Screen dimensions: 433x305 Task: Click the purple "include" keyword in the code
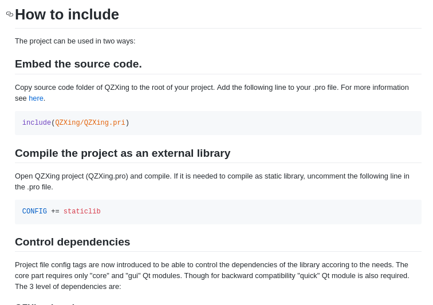click(37, 123)
